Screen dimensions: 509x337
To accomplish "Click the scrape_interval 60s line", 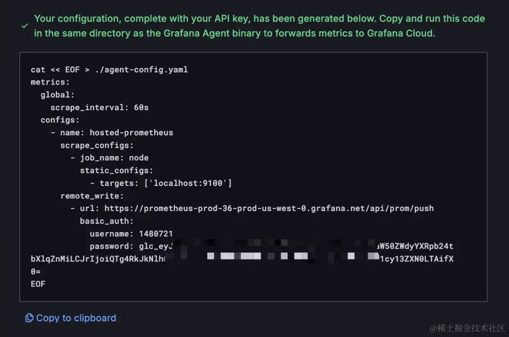I will tap(99, 107).
